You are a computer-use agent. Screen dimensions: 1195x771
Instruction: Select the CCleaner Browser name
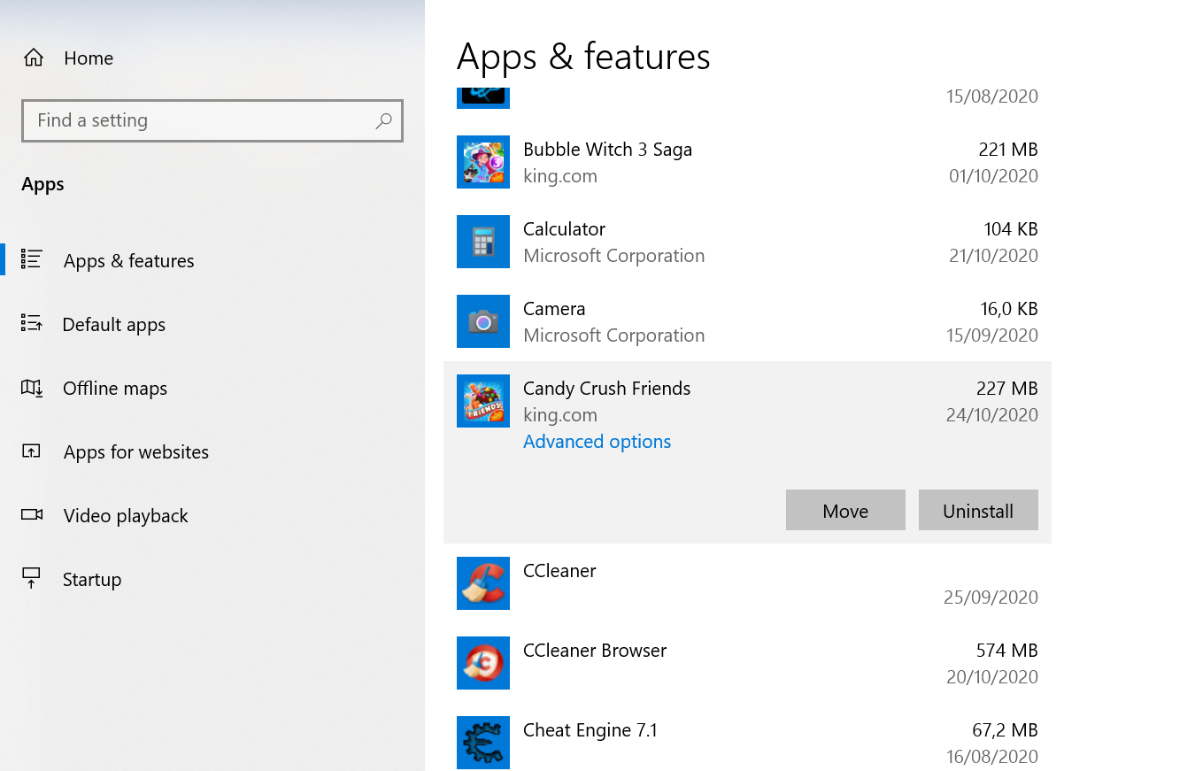tap(595, 650)
